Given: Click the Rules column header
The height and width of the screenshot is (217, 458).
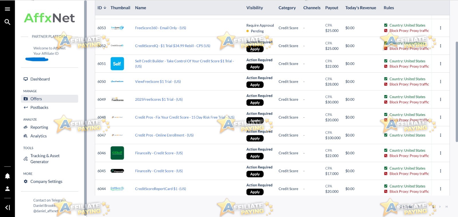Looking at the screenshot, I should coord(389,8).
